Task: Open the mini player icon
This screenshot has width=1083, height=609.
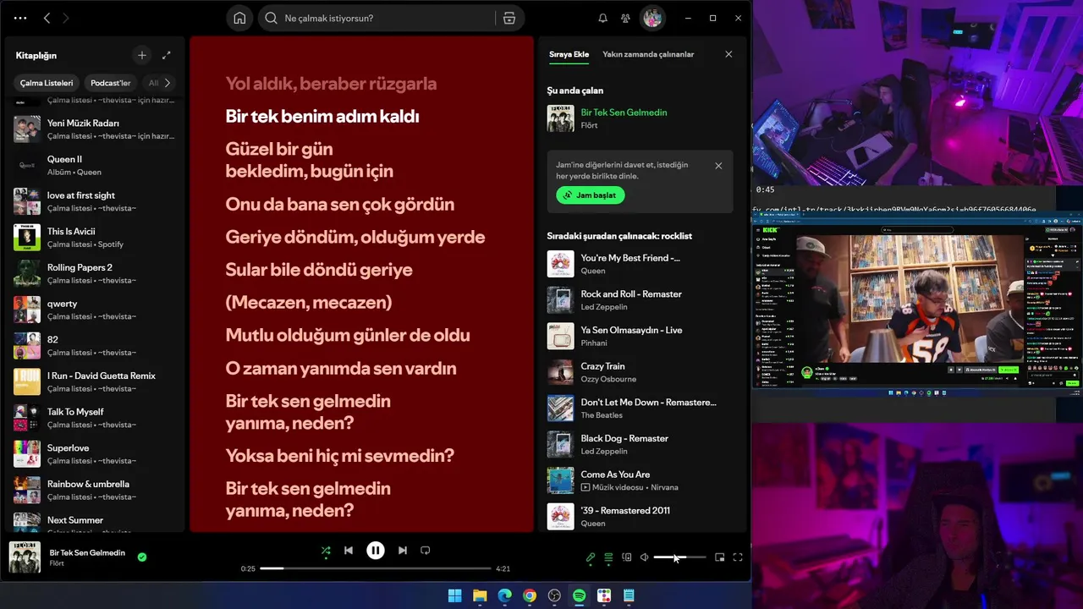Action: (720, 557)
